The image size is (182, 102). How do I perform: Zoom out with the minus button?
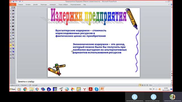coord(154,85)
